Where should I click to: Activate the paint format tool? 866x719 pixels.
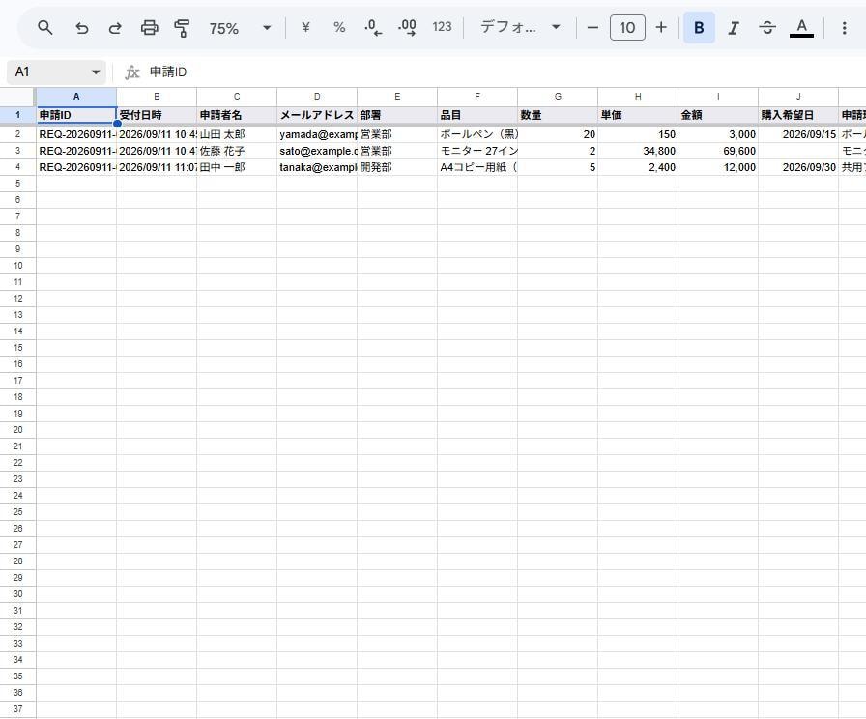pyautogui.click(x=182, y=27)
